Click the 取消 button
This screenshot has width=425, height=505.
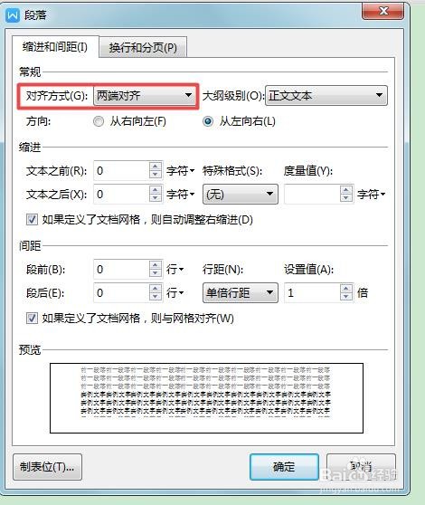click(x=361, y=467)
